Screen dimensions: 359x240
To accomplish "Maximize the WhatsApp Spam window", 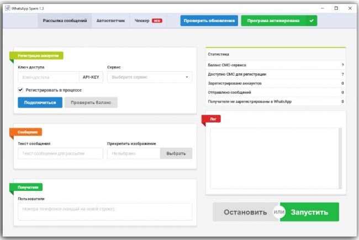I will 336,8.
